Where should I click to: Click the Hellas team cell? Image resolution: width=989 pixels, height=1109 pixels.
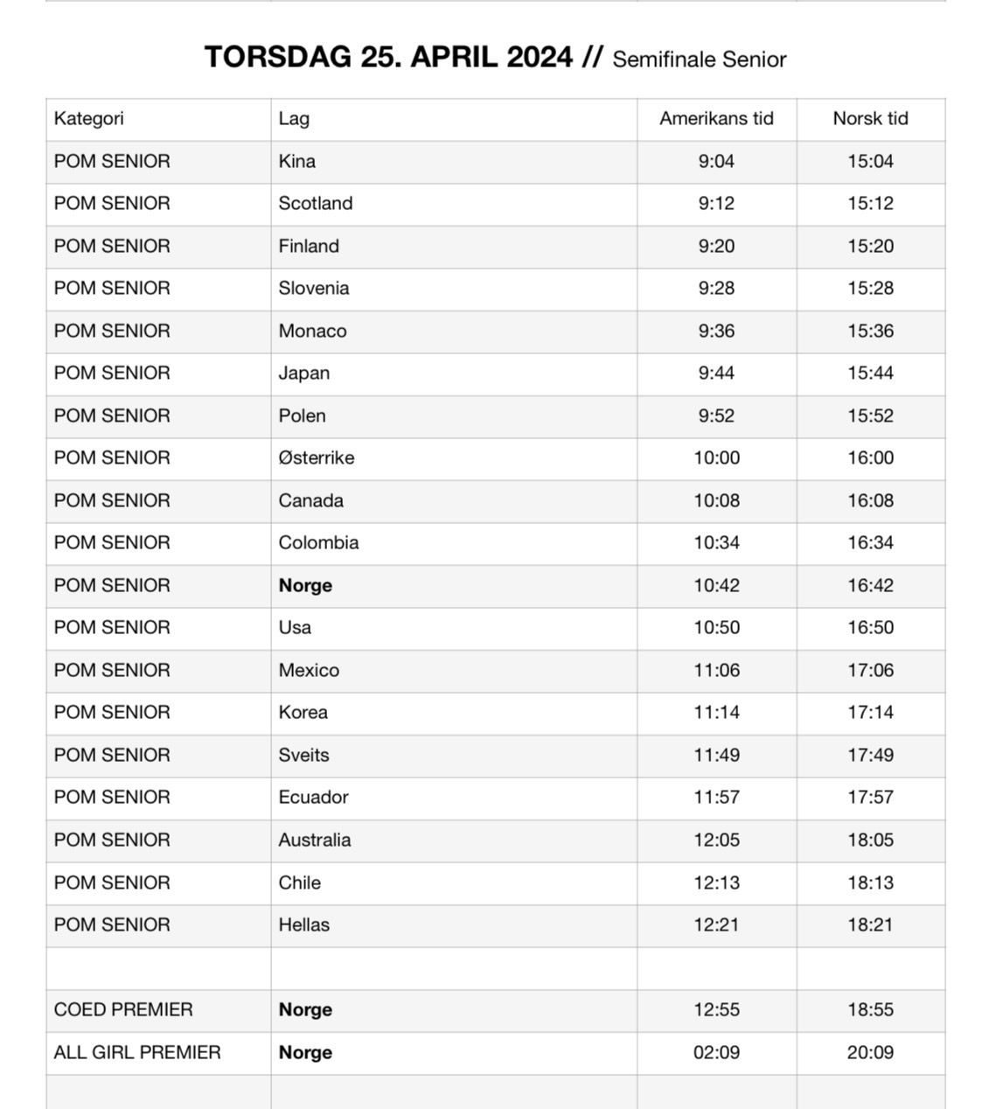454,925
